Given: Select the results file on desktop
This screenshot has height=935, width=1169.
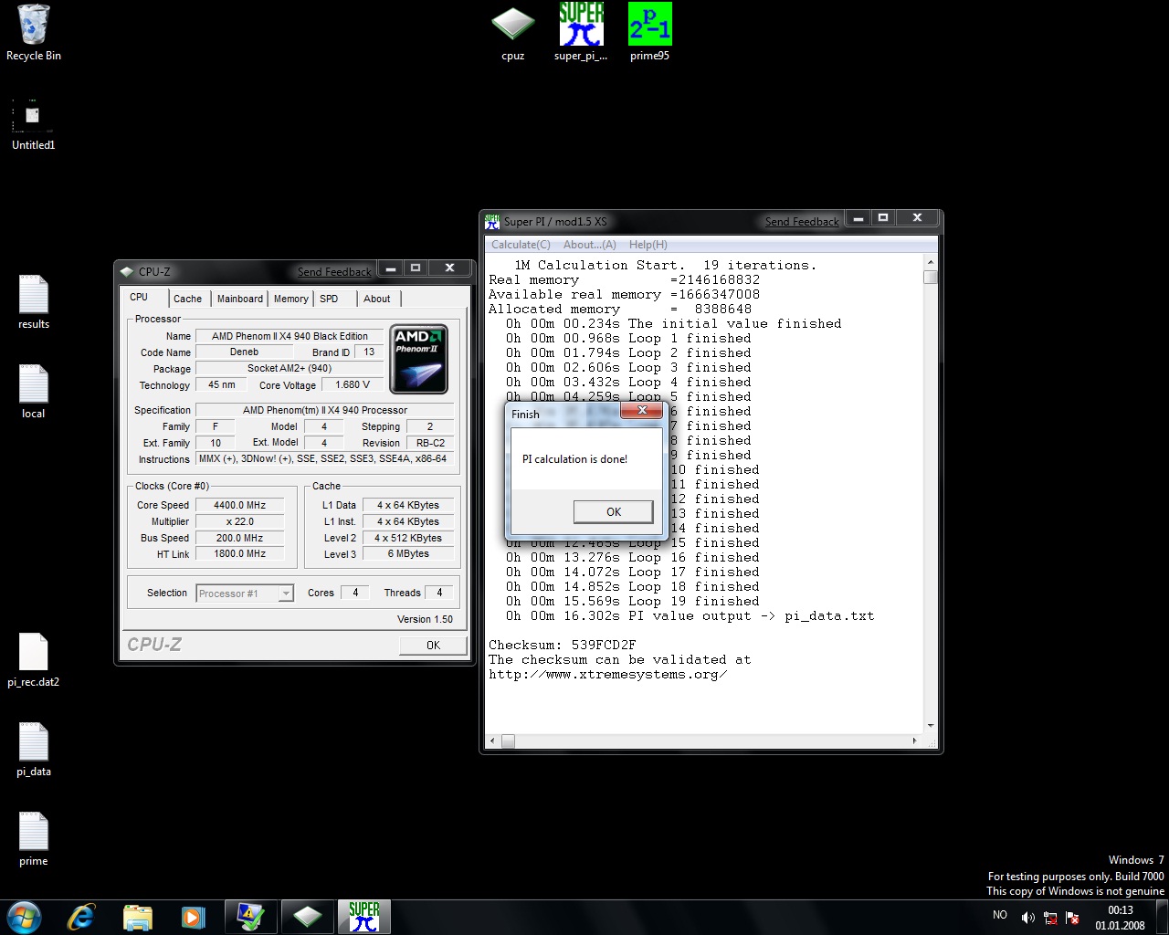Looking at the screenshot, I should [x=34, y=301].
